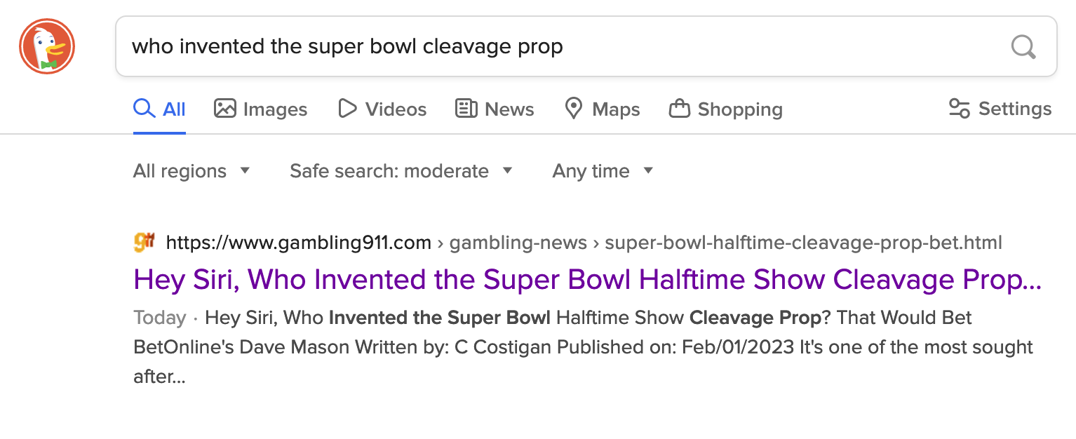Click the Settings sliders icon

click(959, 109)
